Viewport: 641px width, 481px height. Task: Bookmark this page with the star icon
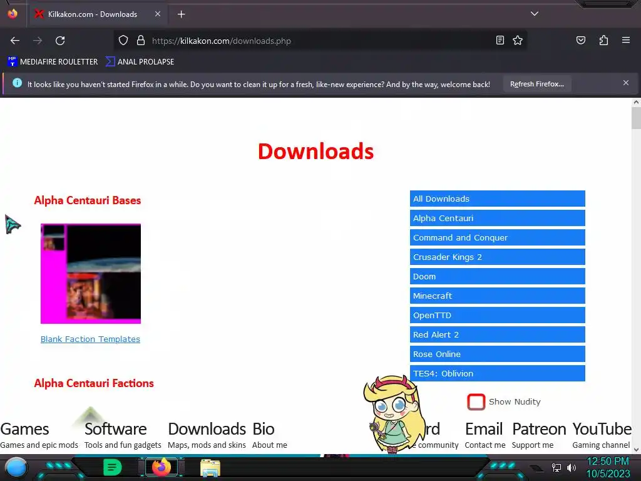tap(518, 40)
